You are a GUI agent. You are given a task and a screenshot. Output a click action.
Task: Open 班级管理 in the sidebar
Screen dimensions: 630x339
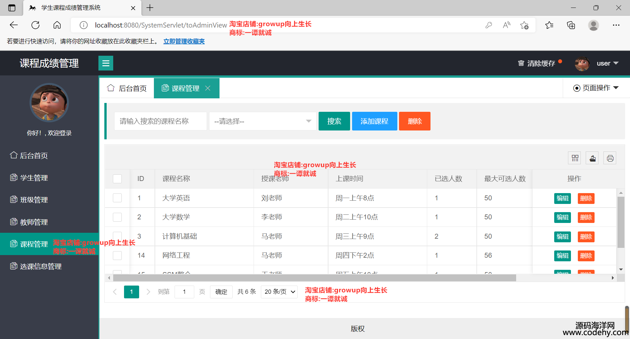(49, 200)
